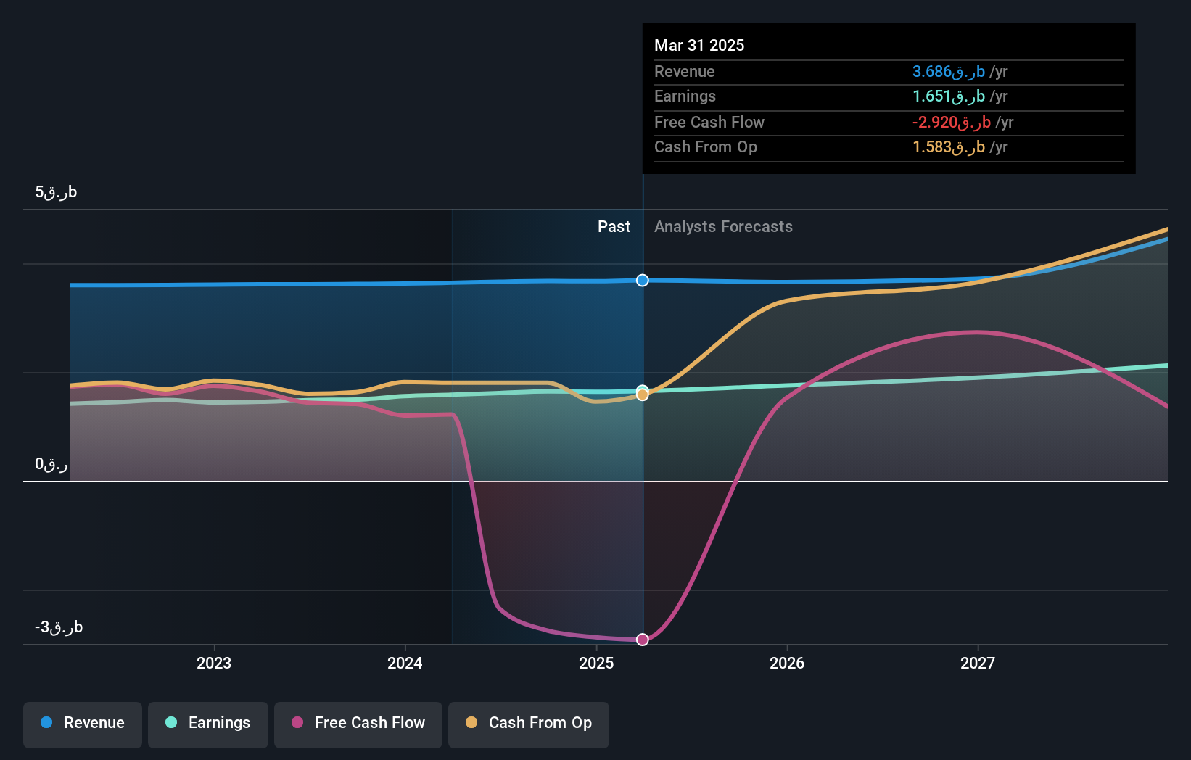This screenshot has height=760, width=1191.
Task: Toggle the Cash From Op legend button
Action: click(x=529, y=724)
